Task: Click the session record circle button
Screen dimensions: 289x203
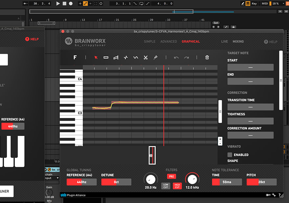Action: (101, 4)
